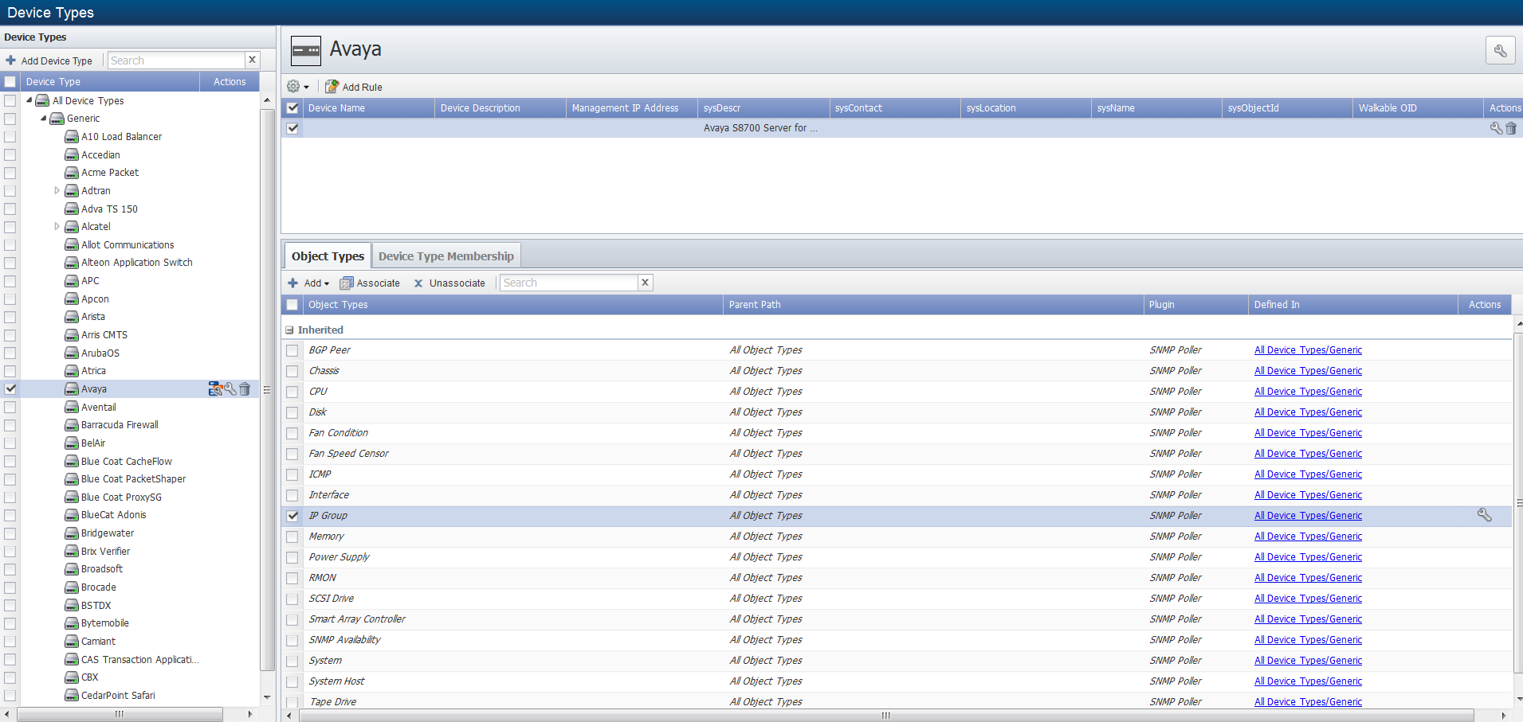1523x722 pixels.
Task: Open All Device Types/Generic link on BGP Peer row
Action: click(1308, 350)
